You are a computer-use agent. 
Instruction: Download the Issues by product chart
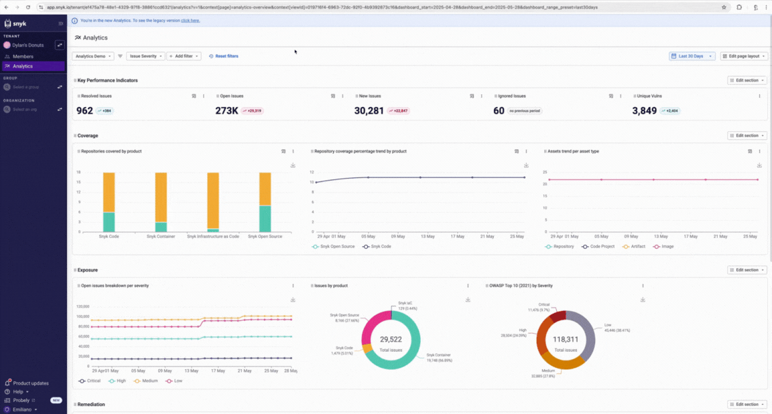[468, 300]
